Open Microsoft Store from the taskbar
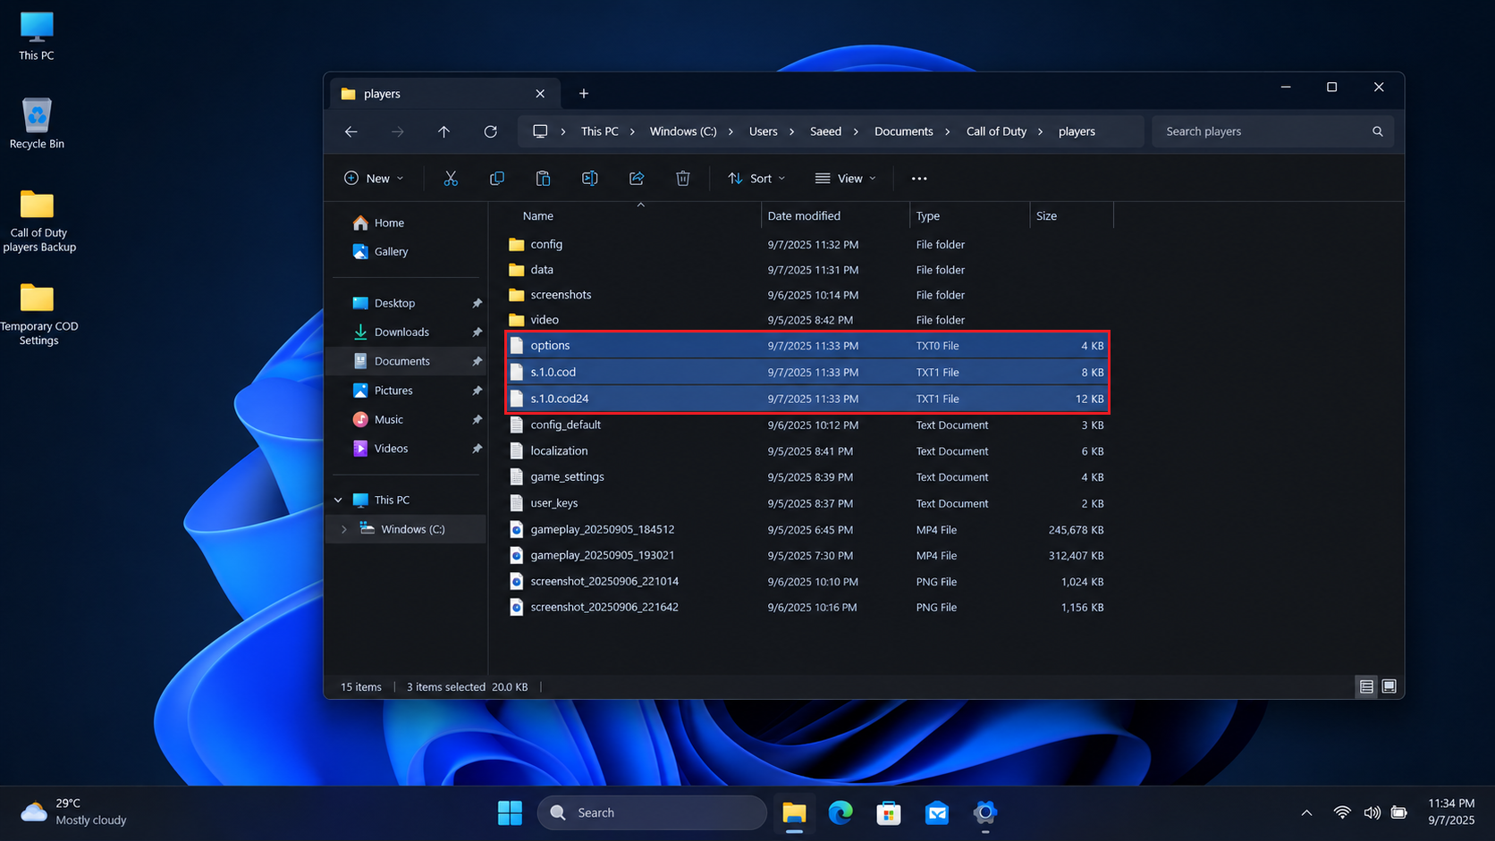 [x=889, y=812]
